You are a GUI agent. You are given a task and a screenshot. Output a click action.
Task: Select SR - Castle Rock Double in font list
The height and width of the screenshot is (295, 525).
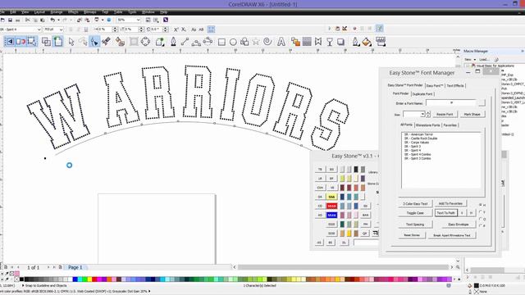coord(421,138)
